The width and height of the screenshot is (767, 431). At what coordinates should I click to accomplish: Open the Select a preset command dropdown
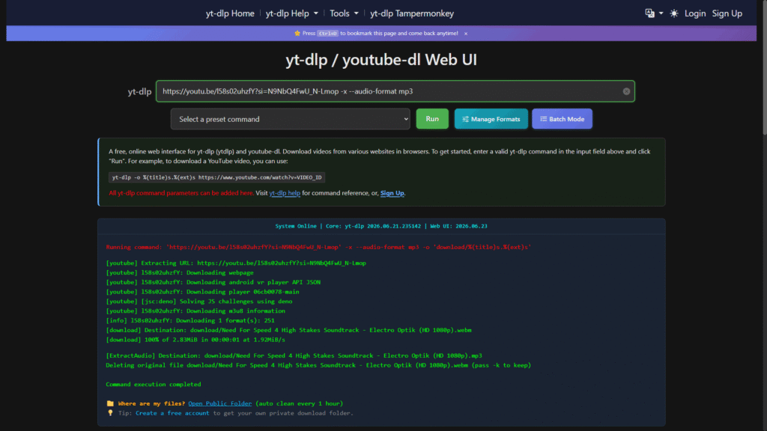290,119
